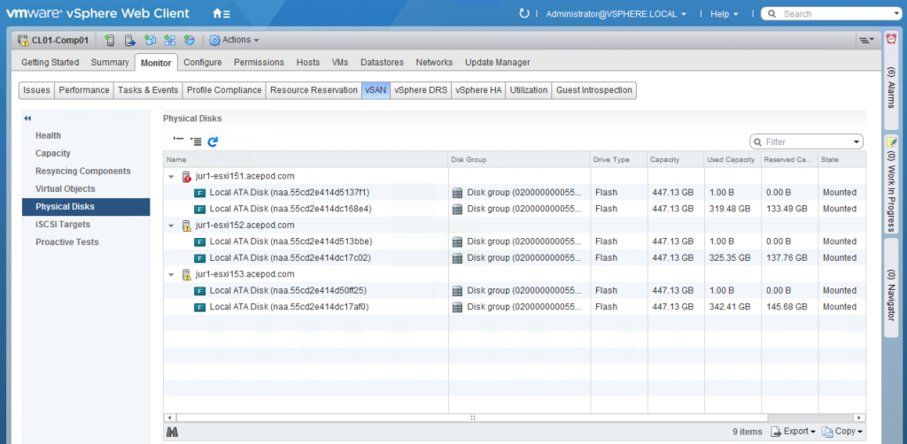Image resolution: width=907 pixels, height=444 pixels.
Task: Collapse the vSAN side menu with double arrows
Action: [x=27, y=119]
